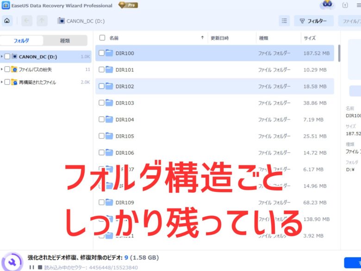Click the CANON_DC drive icon in tree
Image resolution: width=361 pixels, height=271 pixels.
14,57
